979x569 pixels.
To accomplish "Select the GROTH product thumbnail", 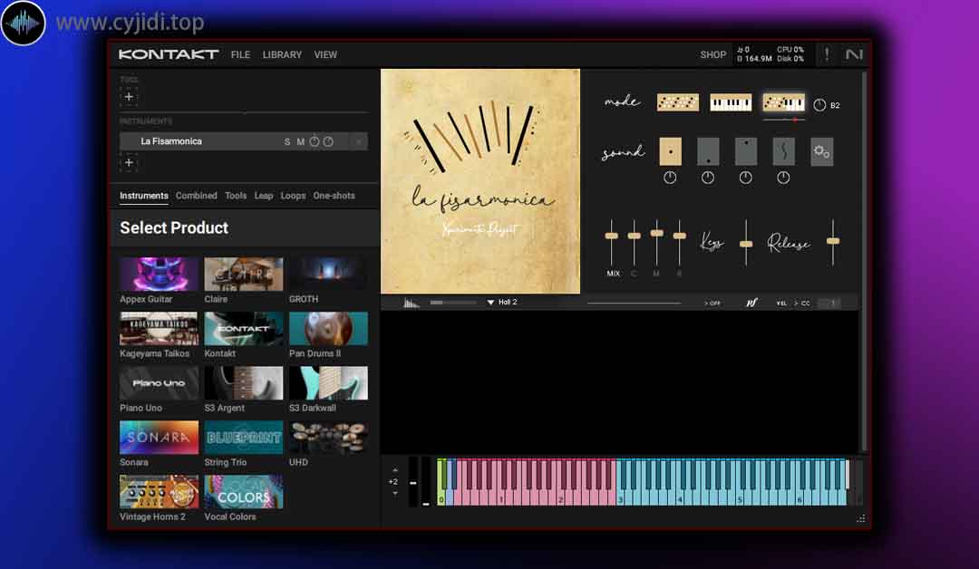I will click(328, 274).
